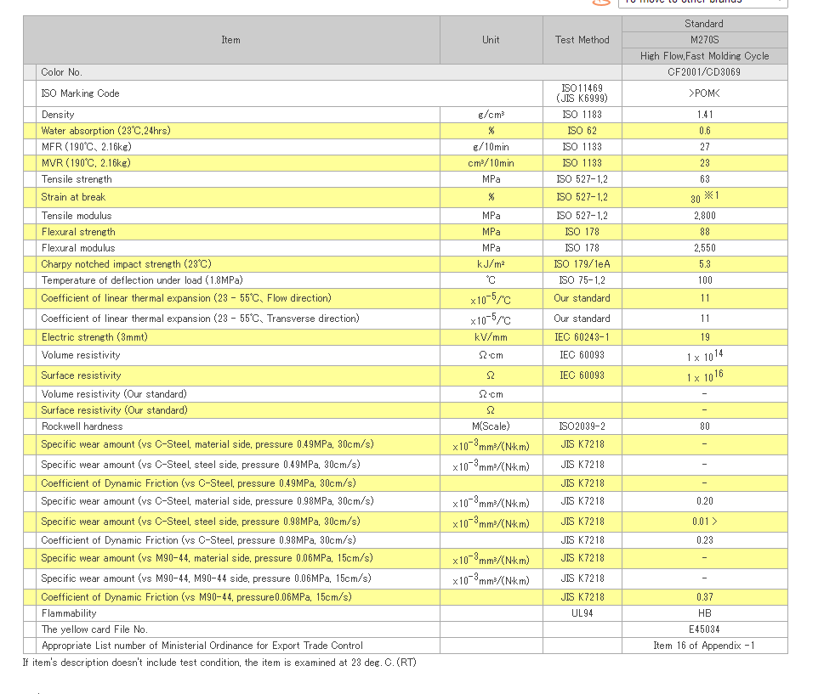Select the "Color No." row label
The height and width of the screenshot is (694, 824).
pos(61,72)
